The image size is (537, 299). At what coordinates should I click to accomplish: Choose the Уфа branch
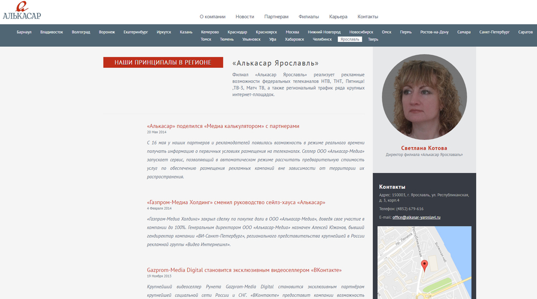pyautogui.click(x=273, y=39)
